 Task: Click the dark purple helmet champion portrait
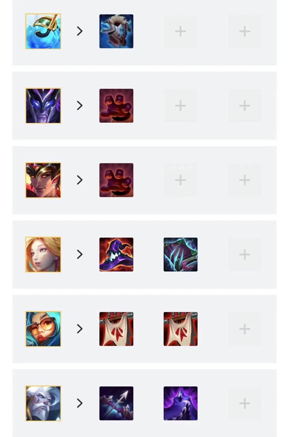(43, 106)
